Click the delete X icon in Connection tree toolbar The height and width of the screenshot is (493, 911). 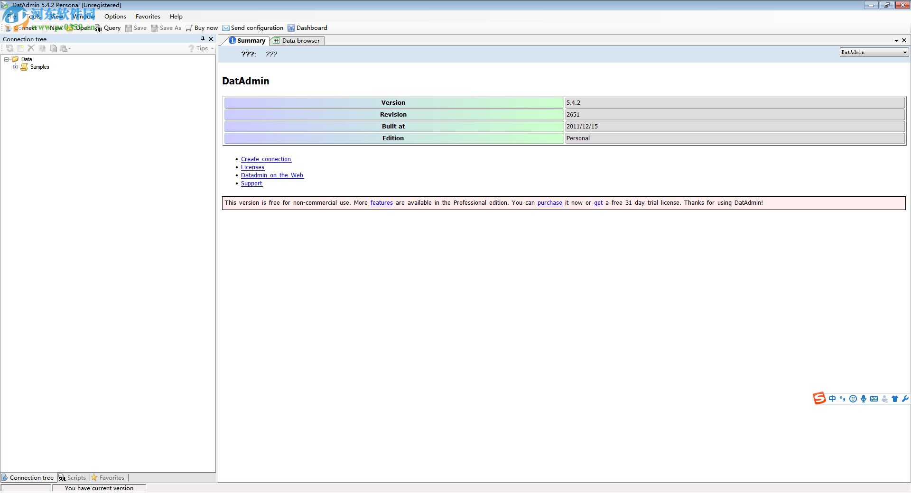tap(31, 48)
